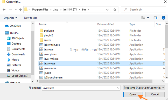Screen dimensions: 168x100
Task: Select the javacpl.exe file icon
Action: point(41,54)
